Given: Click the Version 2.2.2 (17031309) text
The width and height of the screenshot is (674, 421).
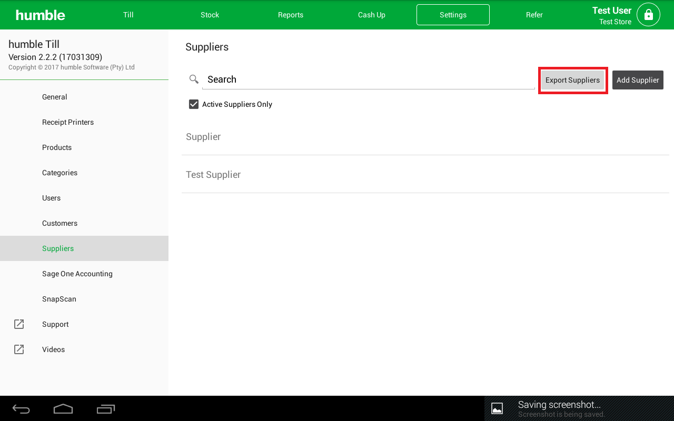Looking at the screenshot, I should coord(55,57).
